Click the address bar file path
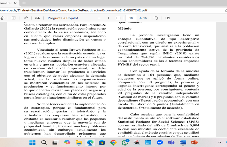227x147 pixels. [x=73, y=10]
